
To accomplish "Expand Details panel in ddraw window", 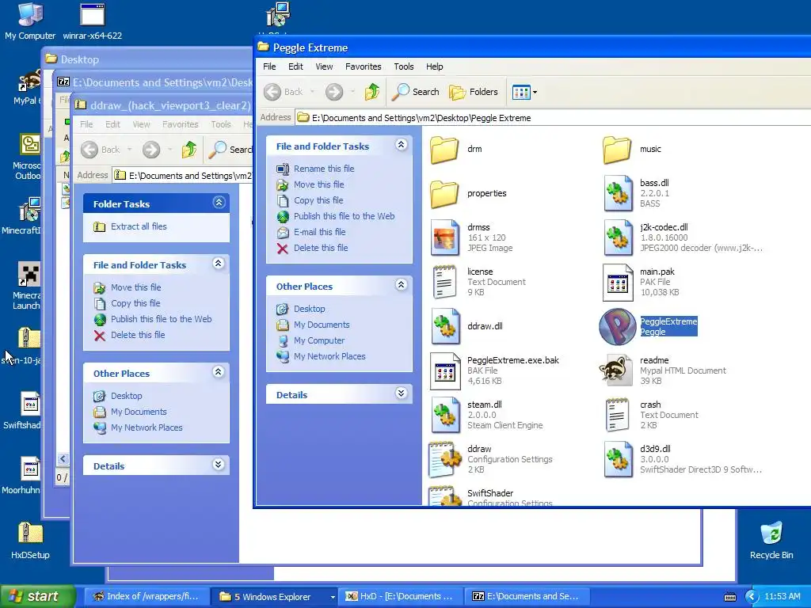I will [219, 464].
